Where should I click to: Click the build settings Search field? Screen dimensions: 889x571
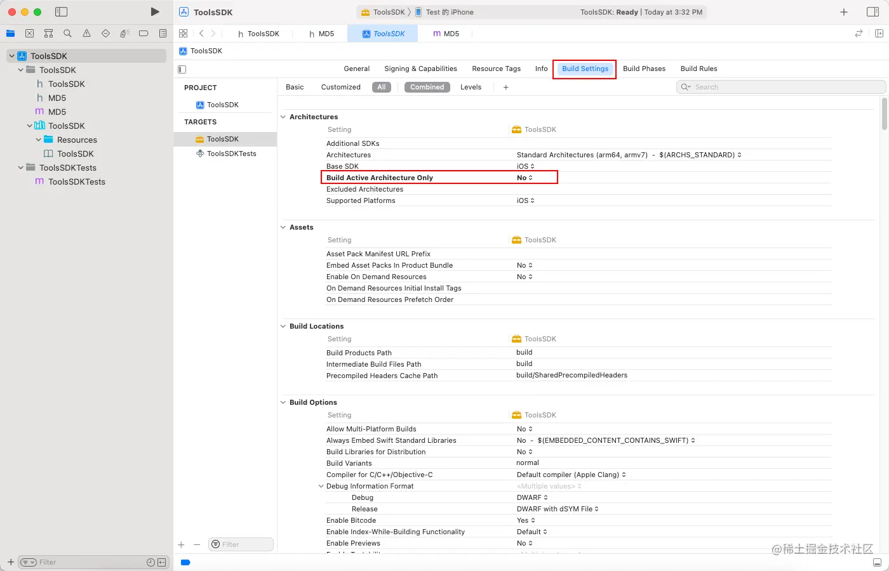click(781, 87)
